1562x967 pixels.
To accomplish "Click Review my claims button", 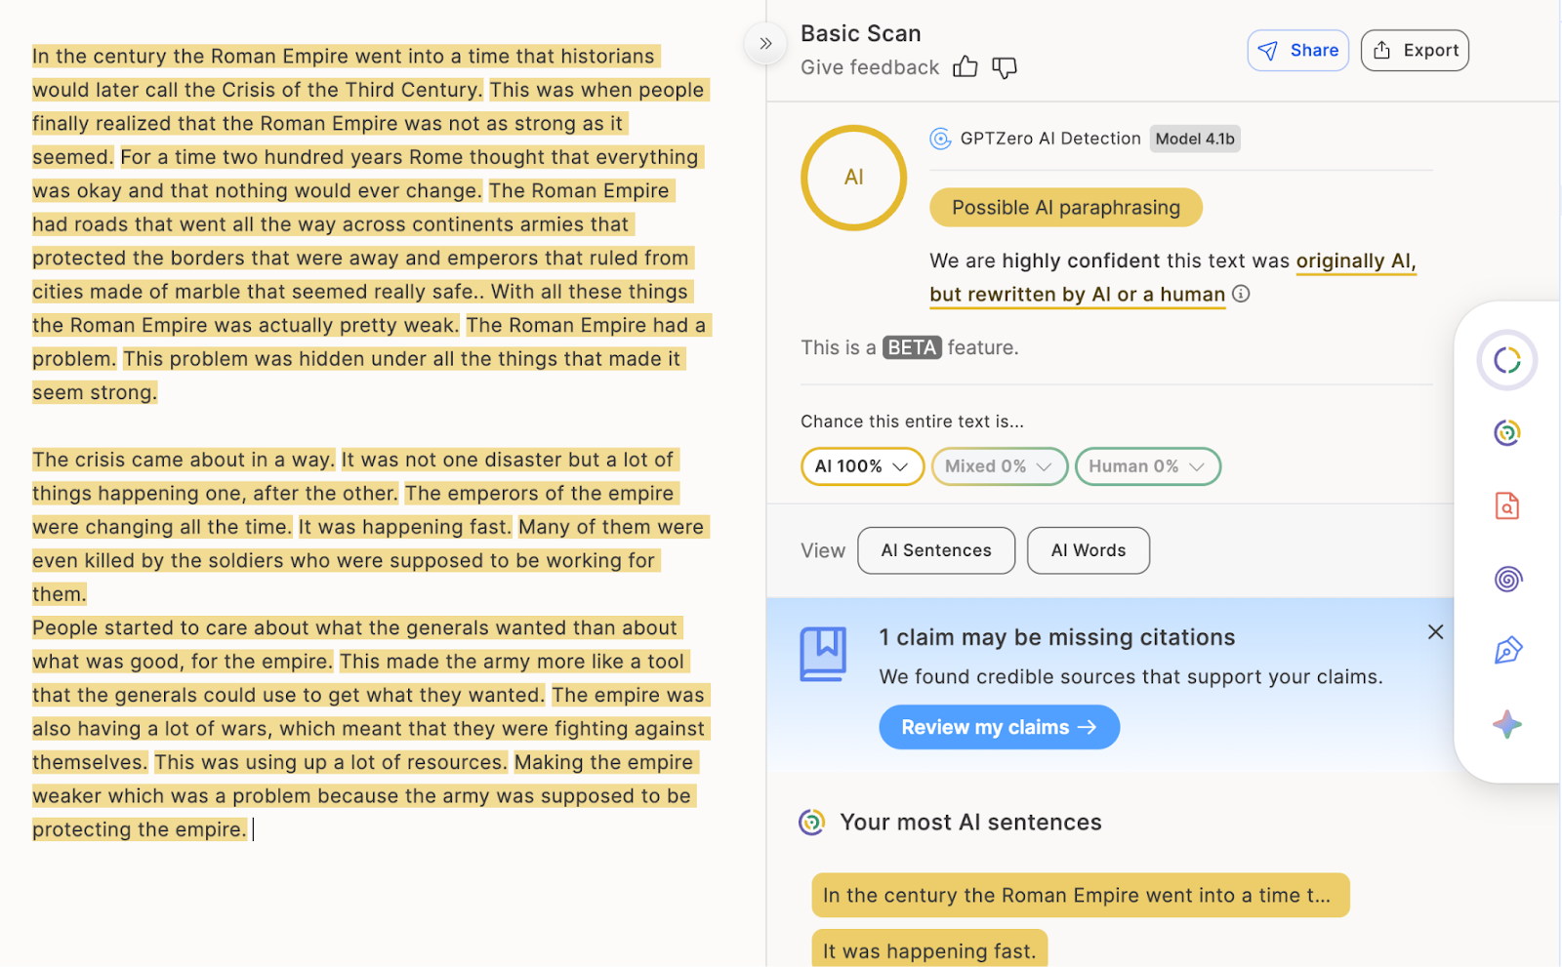I will [x=999, y=727].
